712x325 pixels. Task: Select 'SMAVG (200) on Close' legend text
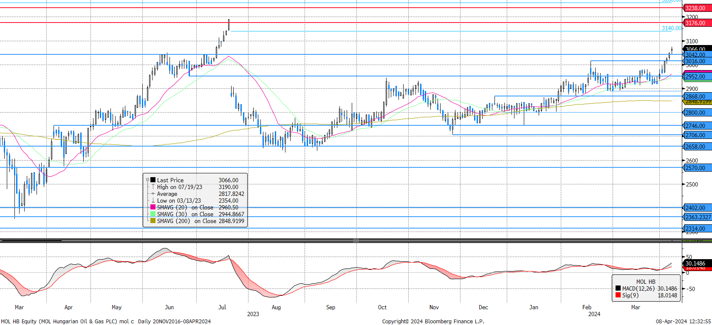[x=186, y=221]
